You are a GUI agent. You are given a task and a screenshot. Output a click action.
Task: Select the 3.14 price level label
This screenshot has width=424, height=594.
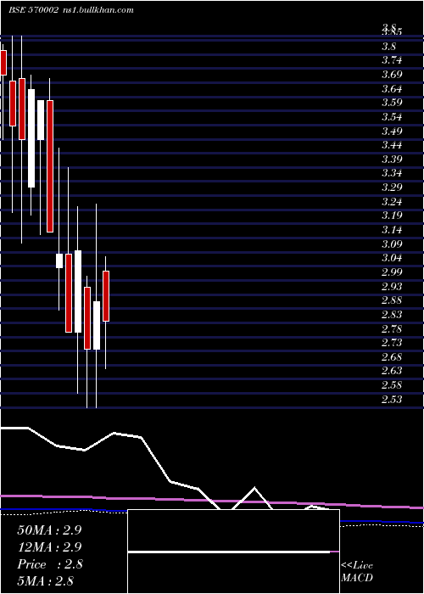tap(392, 230)
